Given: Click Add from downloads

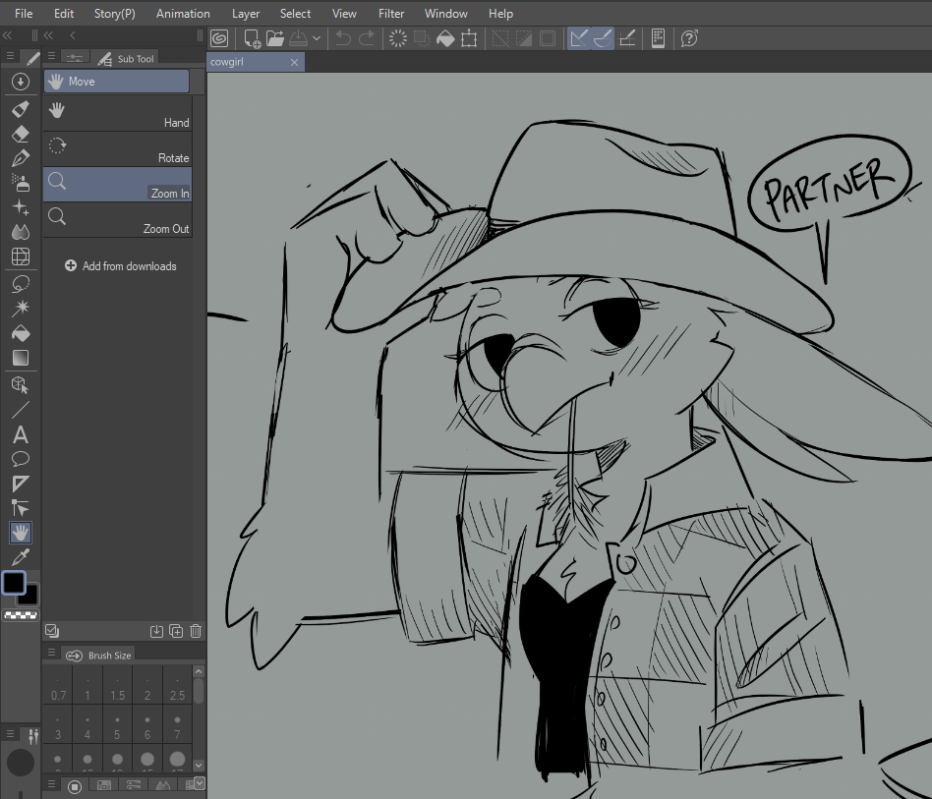Looking at the screenshot, I should pos(120,266).
